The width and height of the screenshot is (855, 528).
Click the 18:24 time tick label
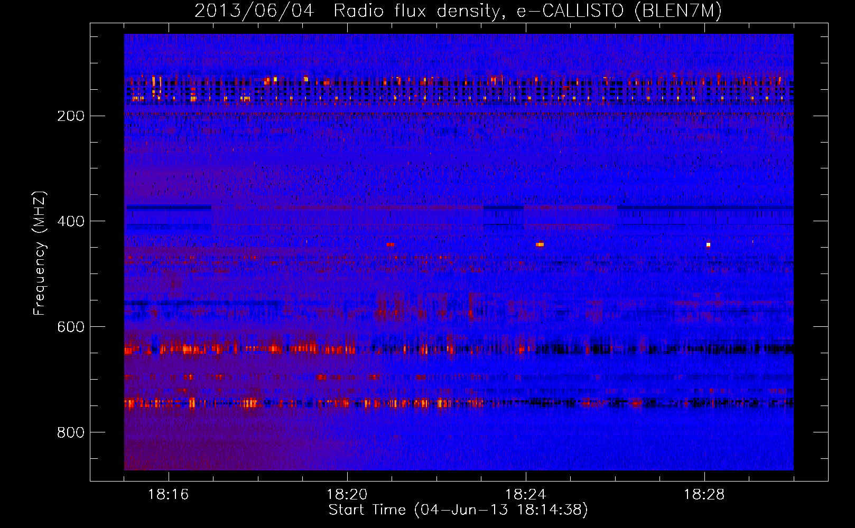[526, 495]
